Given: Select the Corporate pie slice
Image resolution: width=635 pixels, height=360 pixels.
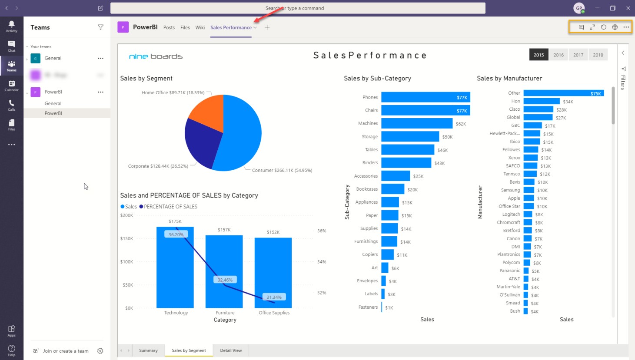Looking at the screenshot, I should [202, 143].
